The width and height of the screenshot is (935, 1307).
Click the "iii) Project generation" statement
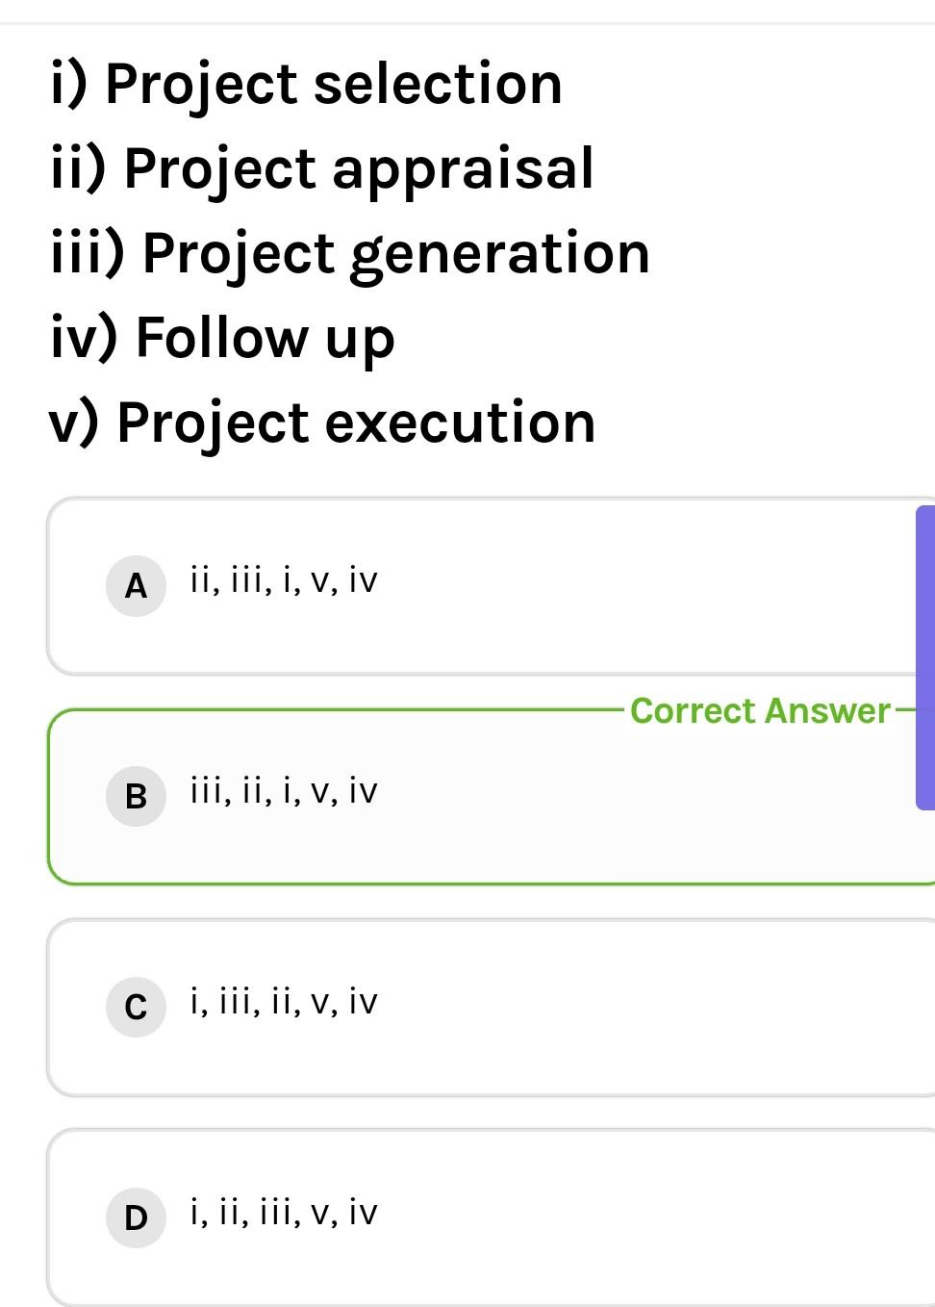coord(350,253)
